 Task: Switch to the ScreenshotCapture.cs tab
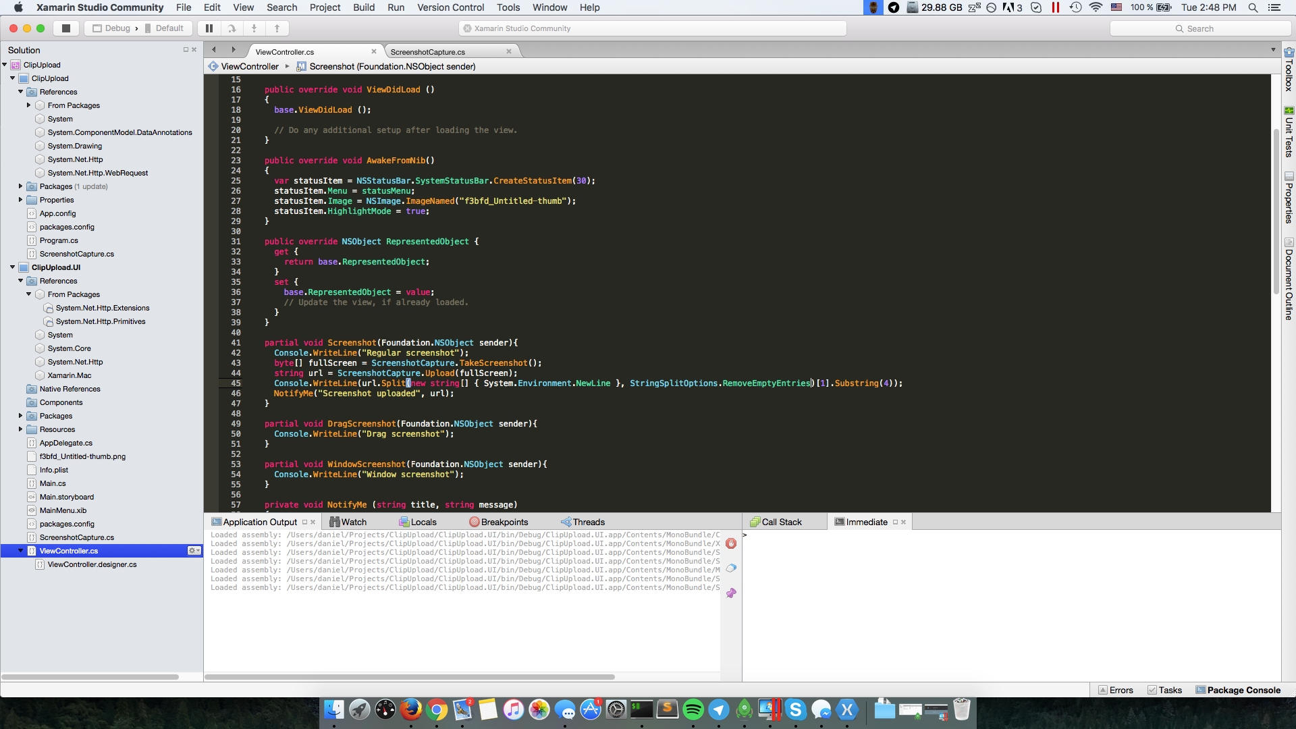coord(428,52)
